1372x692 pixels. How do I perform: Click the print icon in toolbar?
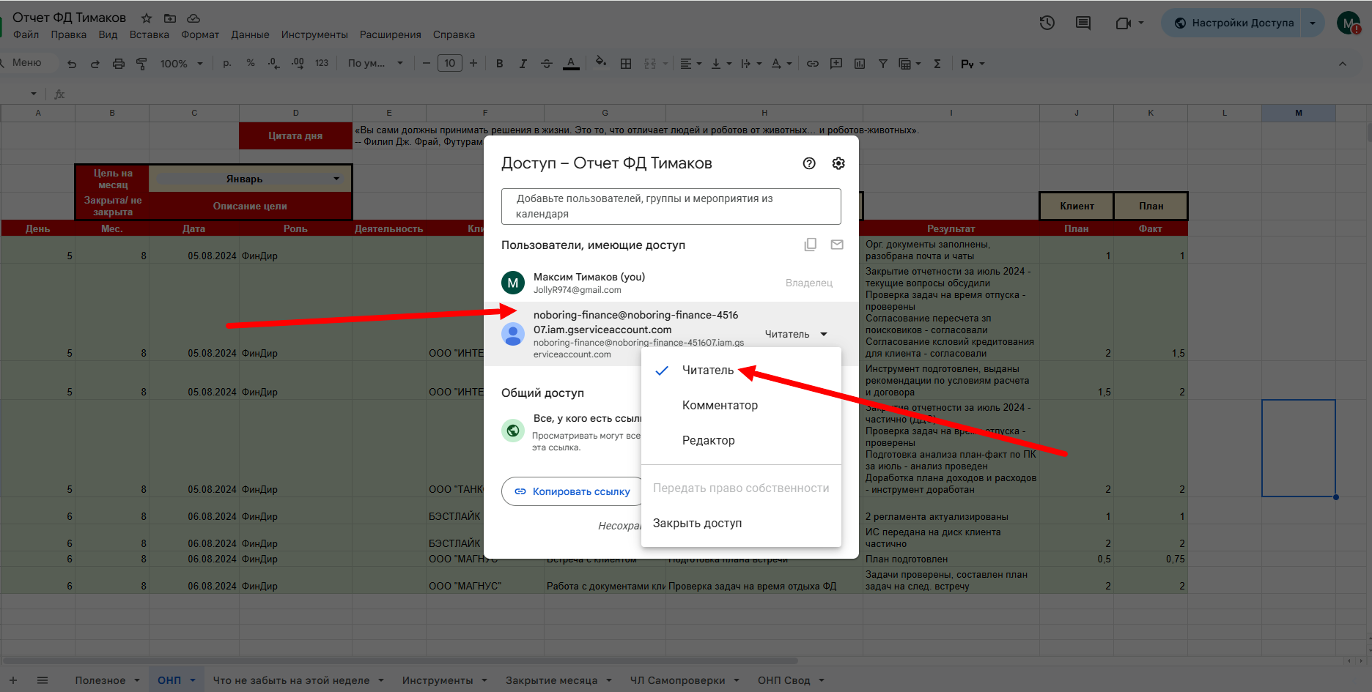point(119,64)
